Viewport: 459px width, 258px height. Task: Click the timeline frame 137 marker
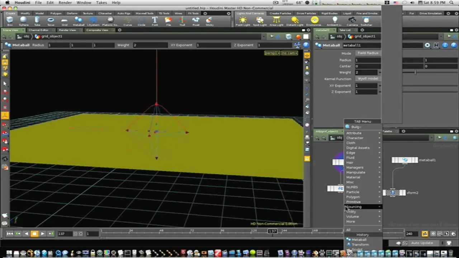[272, 231]
